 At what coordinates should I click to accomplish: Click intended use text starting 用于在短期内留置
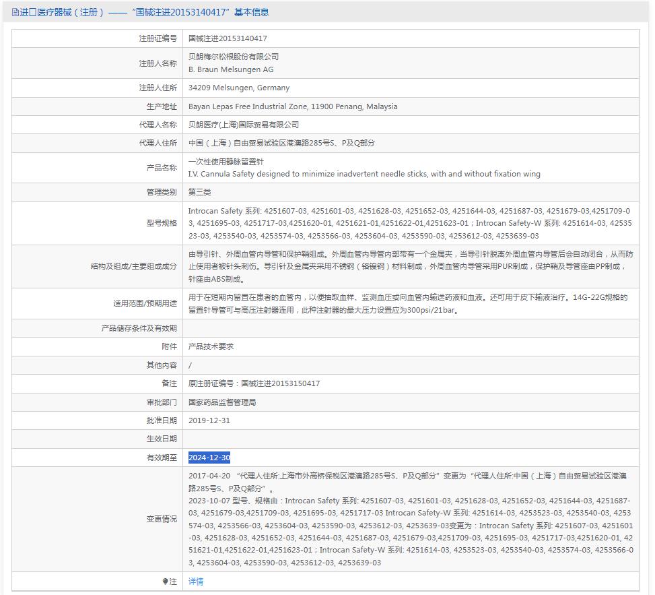click(408, 303)
